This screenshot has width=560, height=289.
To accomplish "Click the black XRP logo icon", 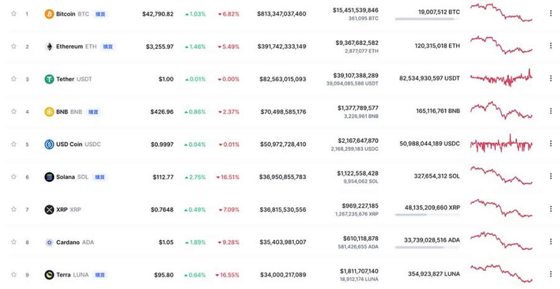I will click(49, 209).
